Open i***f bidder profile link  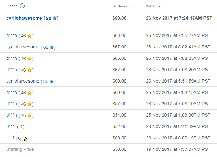click(10, 138)
